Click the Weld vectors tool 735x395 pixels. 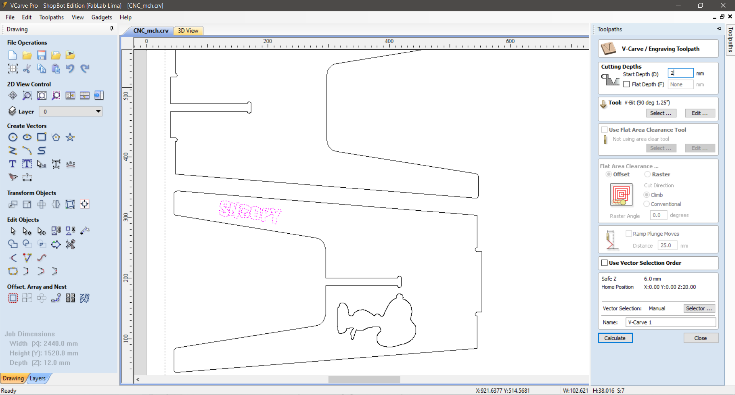tap(13, 244)
